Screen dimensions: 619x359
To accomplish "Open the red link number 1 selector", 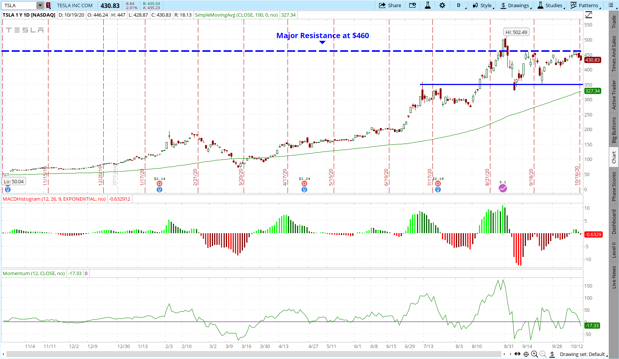I will coord(48,5).
